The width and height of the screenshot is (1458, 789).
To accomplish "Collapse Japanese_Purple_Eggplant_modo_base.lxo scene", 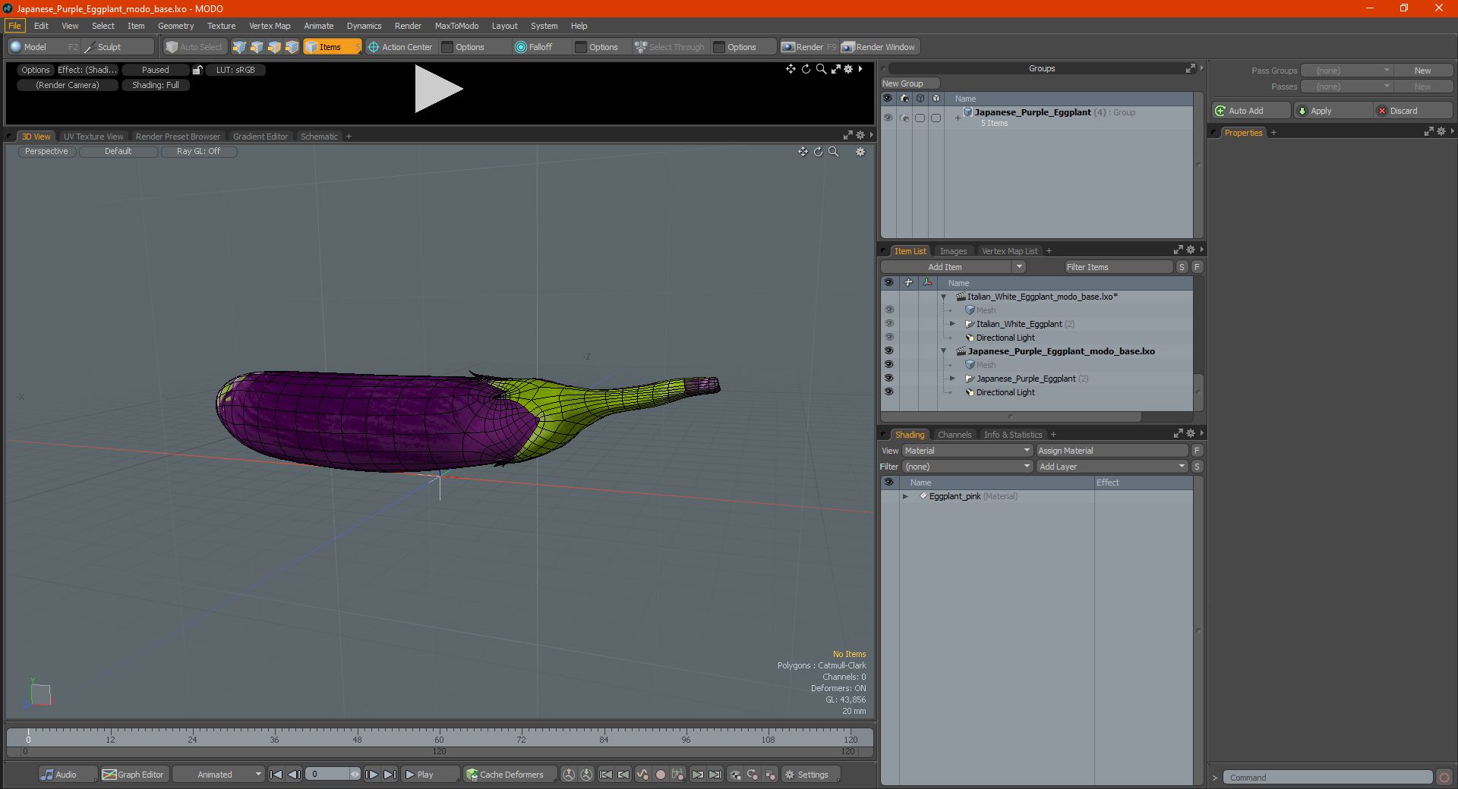I will pos(944,351).
